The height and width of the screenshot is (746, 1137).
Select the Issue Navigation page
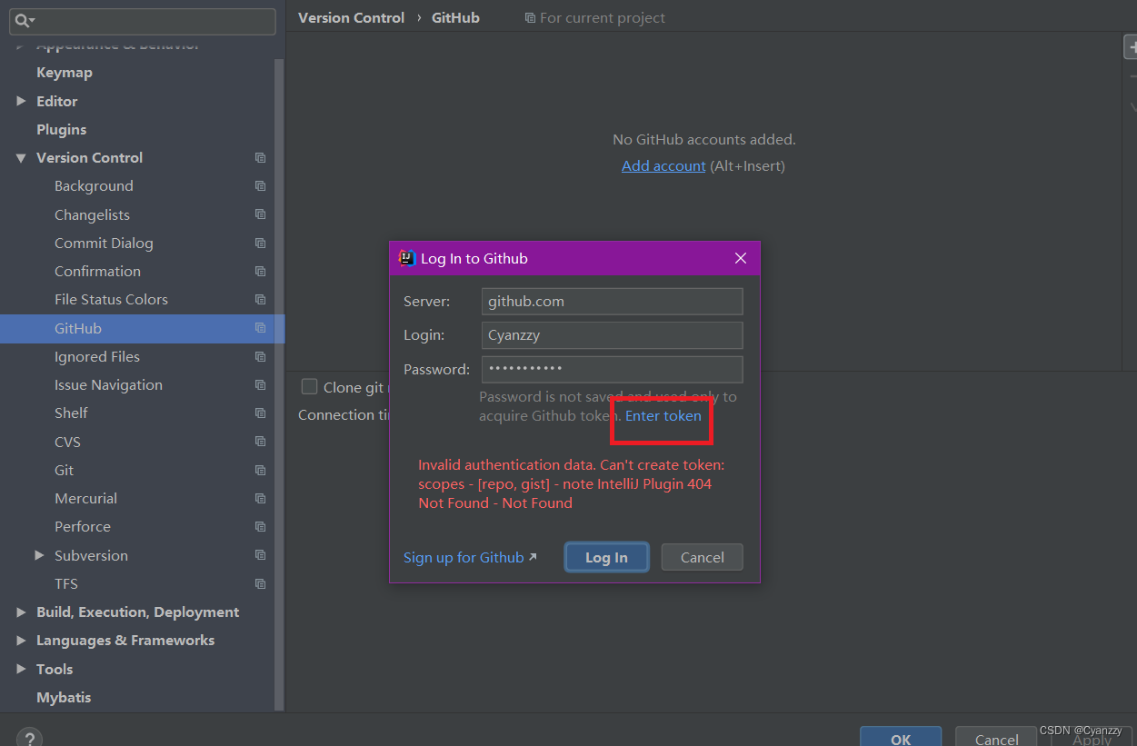pos(108,385)
